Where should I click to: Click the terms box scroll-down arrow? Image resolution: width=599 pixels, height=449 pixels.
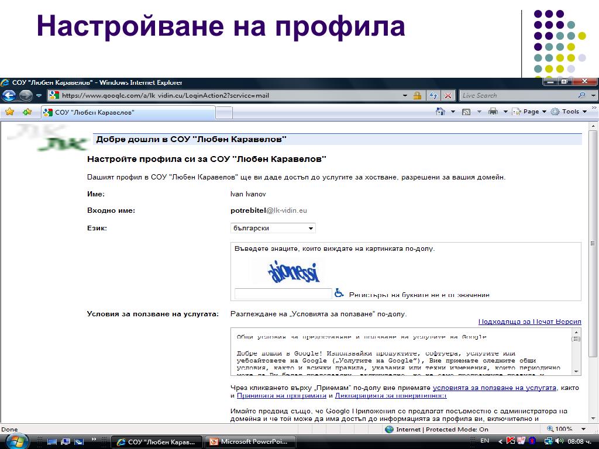[x=576, y=371]
